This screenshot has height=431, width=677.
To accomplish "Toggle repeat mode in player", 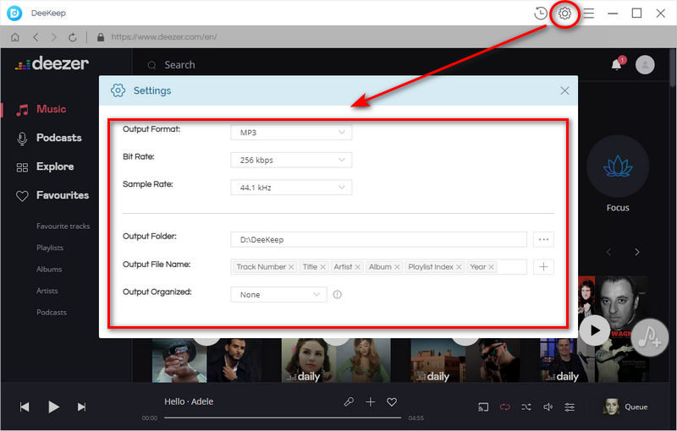I will pyautogui.click(x=504, y=406).
